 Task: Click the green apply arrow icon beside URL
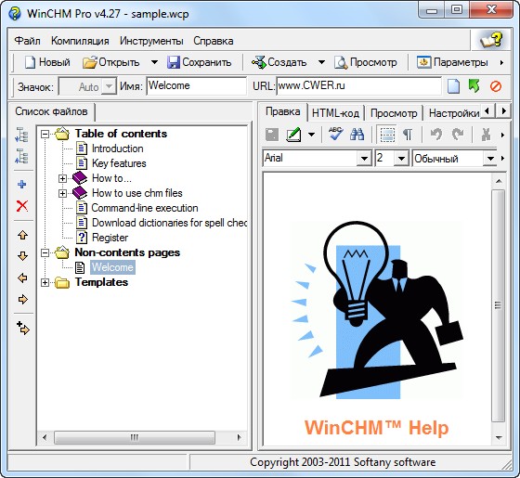click(x=474, y=86)
